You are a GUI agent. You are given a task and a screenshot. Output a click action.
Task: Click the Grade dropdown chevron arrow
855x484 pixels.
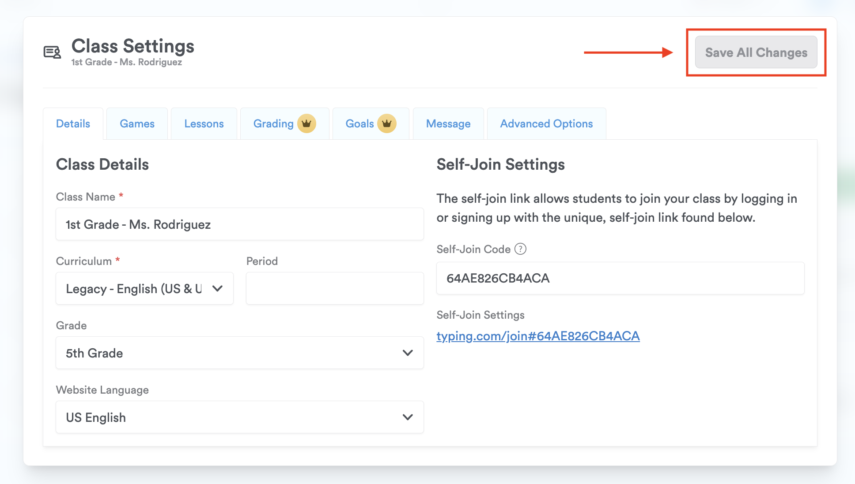click(x=408, y=353)
